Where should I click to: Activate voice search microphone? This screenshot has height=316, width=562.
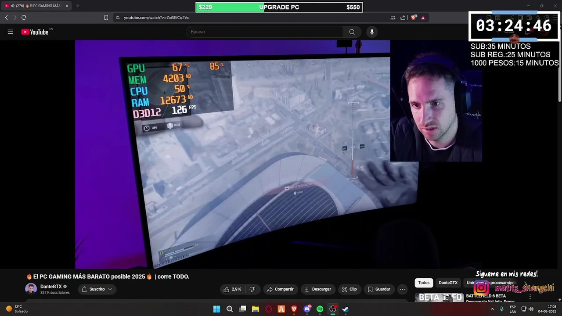pos(372,32)
